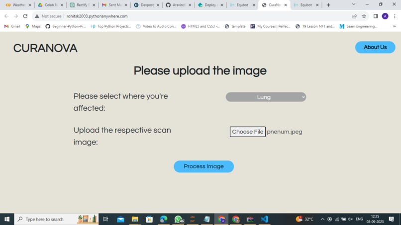This screenshot has height=225, width=401.
Task: Bookmark this page with star icon
Action: (x=364, y=16)
